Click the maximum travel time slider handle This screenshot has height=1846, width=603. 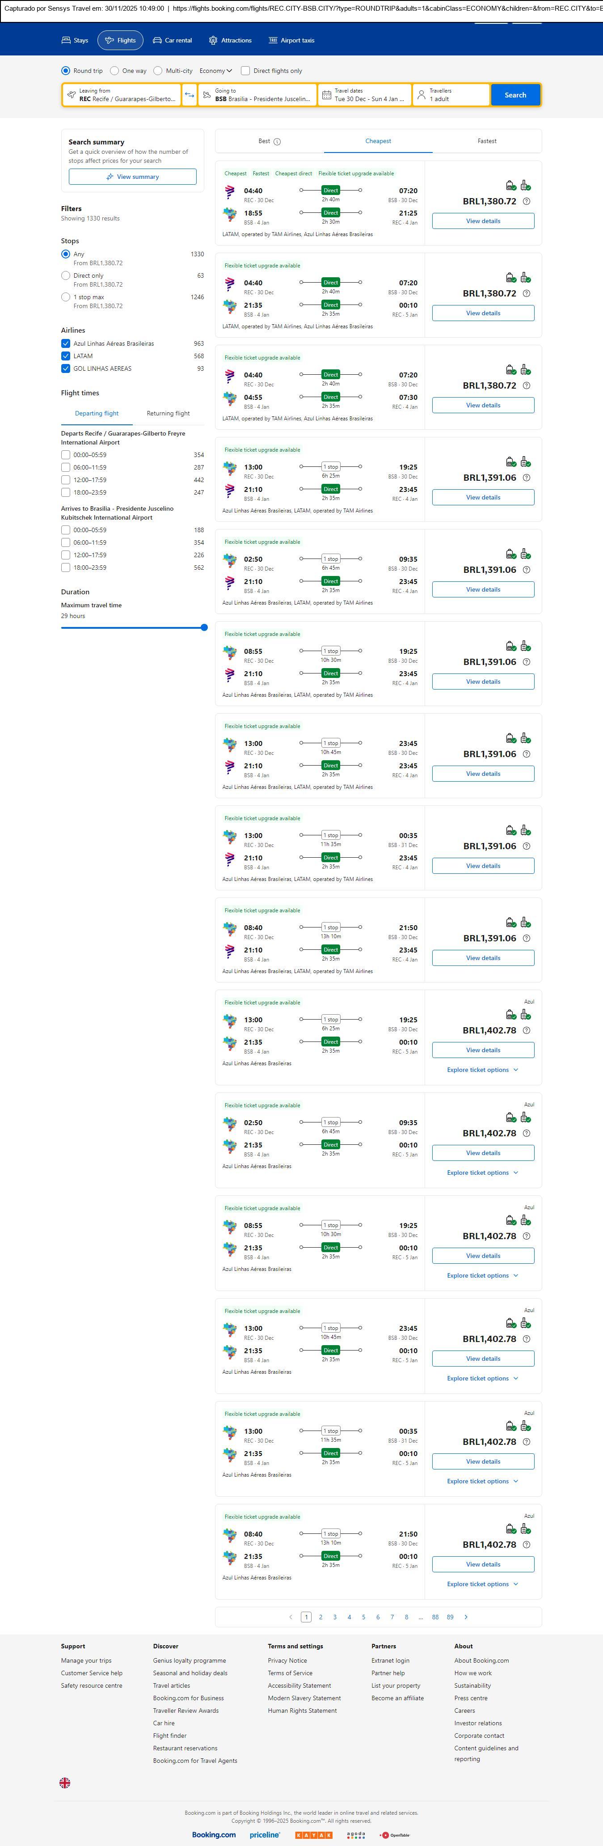[204, 627]
